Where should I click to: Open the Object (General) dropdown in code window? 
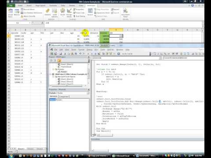(160, 58)
